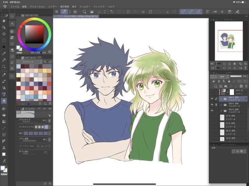The height and width of the screenshot is (186, 249).
Task: Select the Balloon tool
Action: pos(4,154)
